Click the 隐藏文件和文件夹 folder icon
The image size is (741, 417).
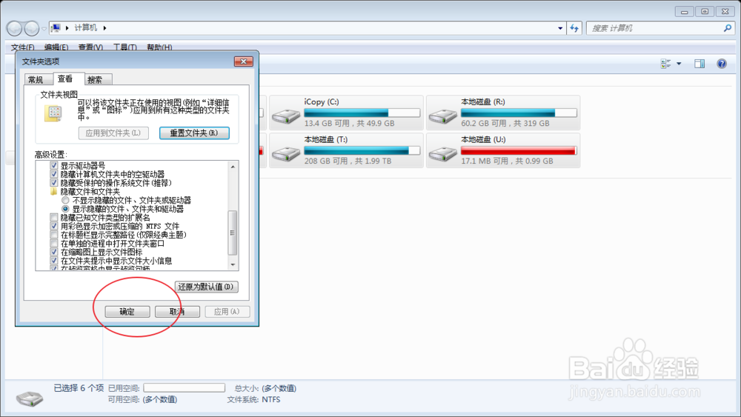(x=54, y=192)
